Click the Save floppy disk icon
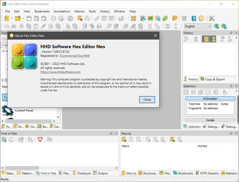 pos(29,19)
